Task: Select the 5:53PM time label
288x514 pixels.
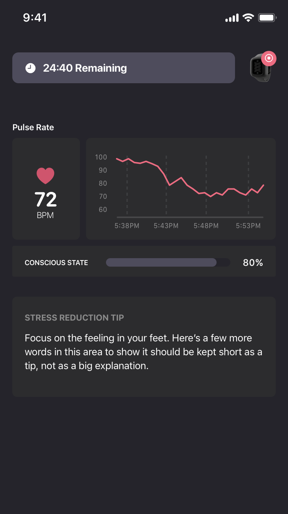Action: [x=248, y=226]
